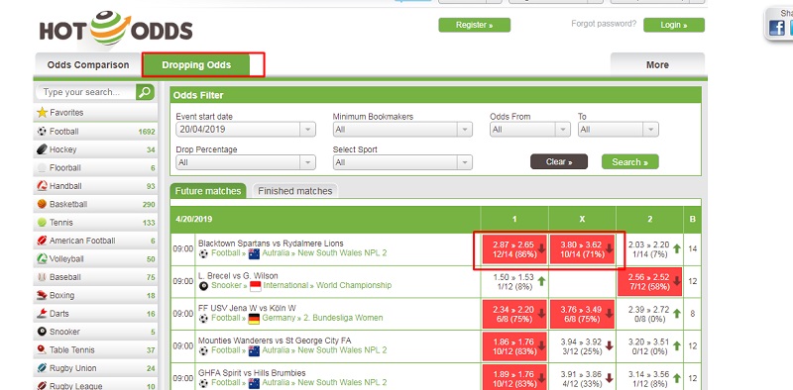Click the Snooker 8-ball sidebar icon
Image resolution: width=793 pixels, height=390 pixels.
tap(42, 332)
